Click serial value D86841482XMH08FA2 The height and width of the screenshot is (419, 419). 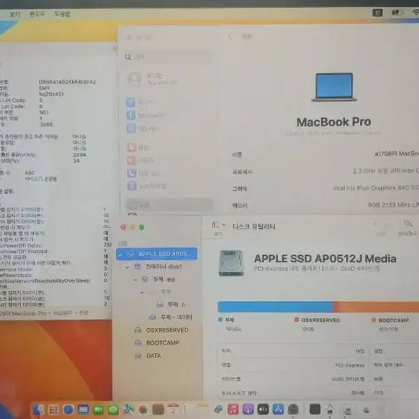tap(67, 82)
